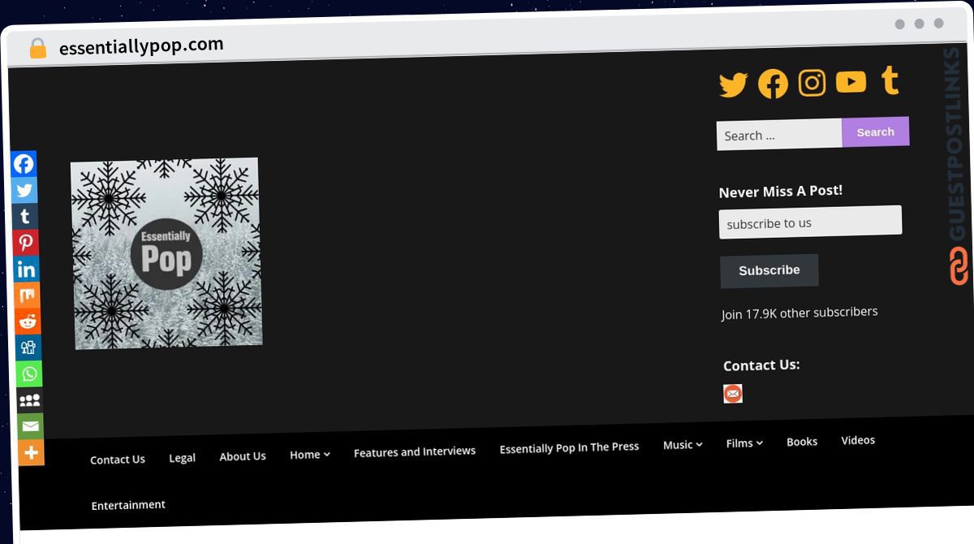
Task: Click the Reddit share icon in the sidebar
Action: 28,321
